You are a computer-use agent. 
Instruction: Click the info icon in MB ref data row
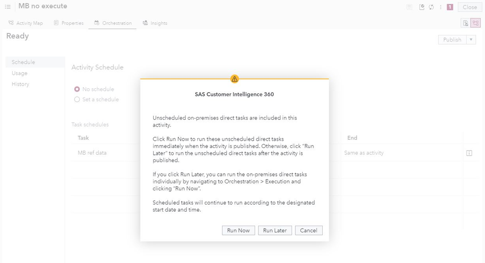(x=469, y=153)
